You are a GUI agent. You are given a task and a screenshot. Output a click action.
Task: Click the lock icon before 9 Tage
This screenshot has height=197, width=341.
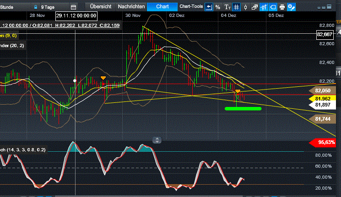click(x=36, y=7)
